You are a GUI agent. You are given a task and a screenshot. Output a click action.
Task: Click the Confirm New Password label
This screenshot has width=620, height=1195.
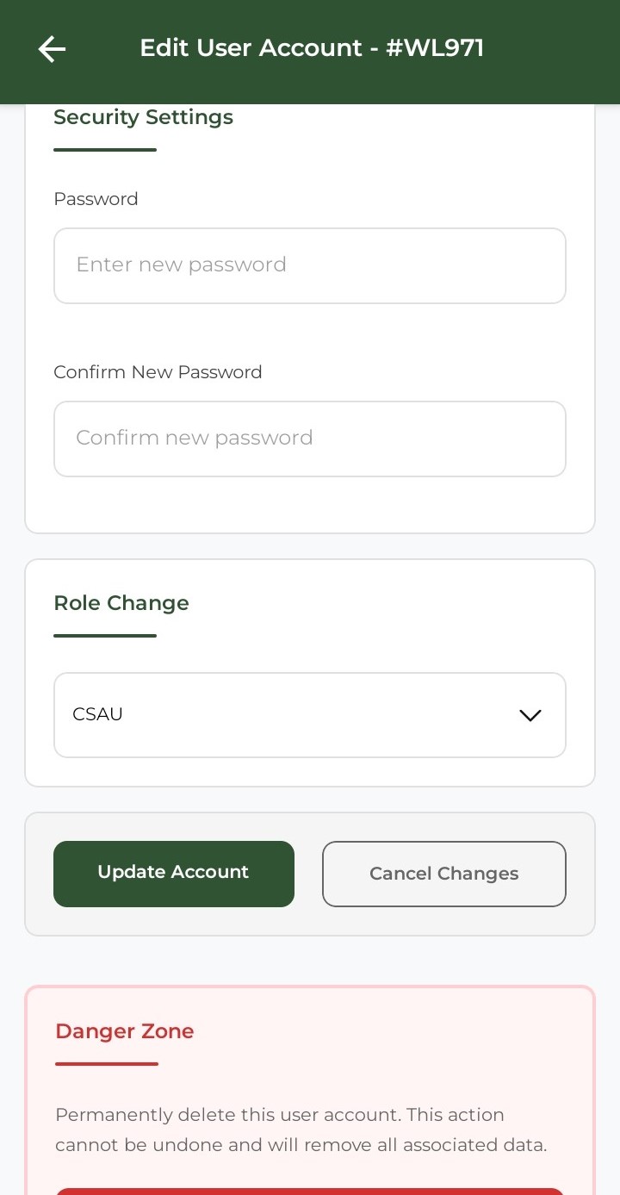click(x=158, y=372)
